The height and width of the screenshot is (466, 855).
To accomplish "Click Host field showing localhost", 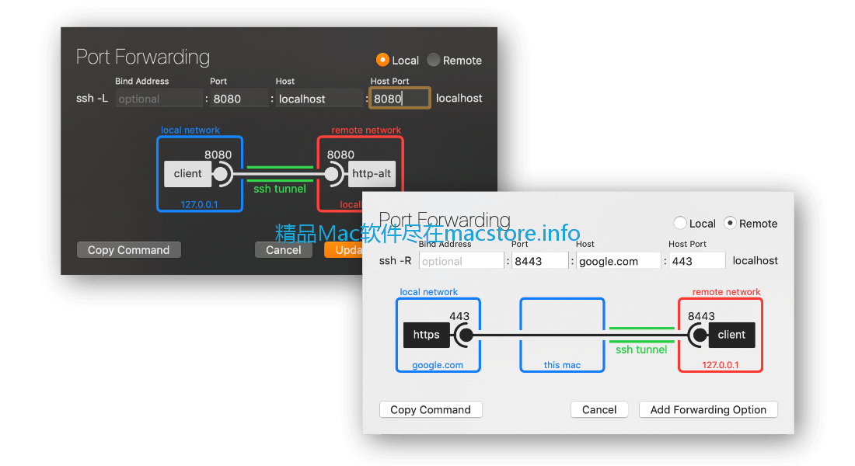I will pyautogui.click(x=319, y=99).
